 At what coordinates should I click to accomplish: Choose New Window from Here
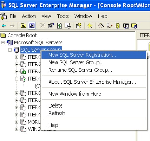coord(94,94)
